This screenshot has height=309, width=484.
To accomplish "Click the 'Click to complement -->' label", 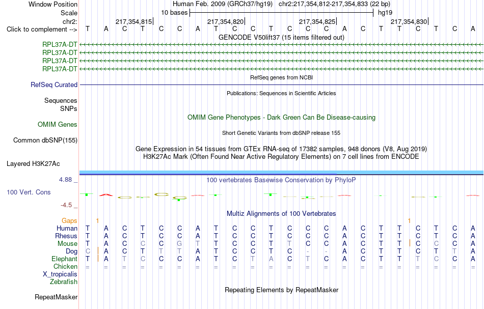I will 42,30.
